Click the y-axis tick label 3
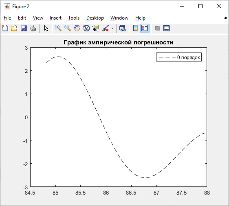Viewport: 229px width, 206px height. 26,48
